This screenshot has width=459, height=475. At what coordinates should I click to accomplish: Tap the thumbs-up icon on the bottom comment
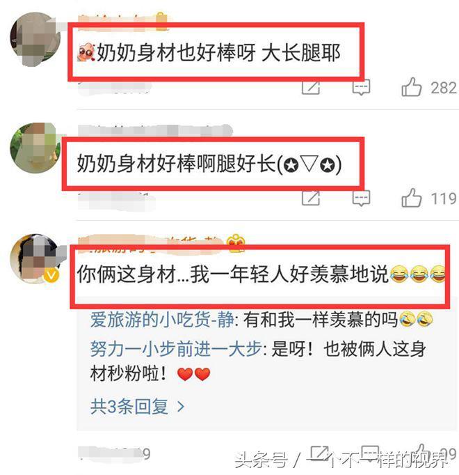point(424,451)
